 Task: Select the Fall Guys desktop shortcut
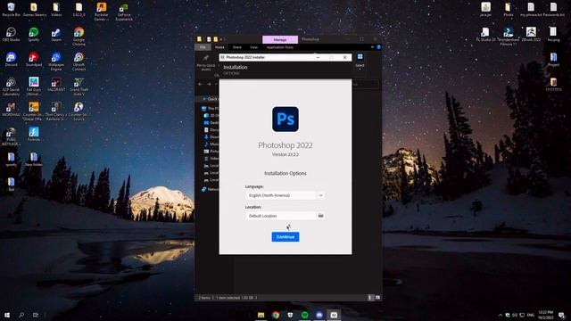pyautogui.click(x=34, y=86)
